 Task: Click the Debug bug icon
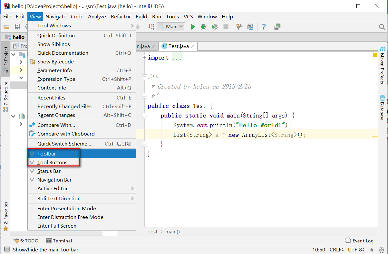click(x=204, y=27)
